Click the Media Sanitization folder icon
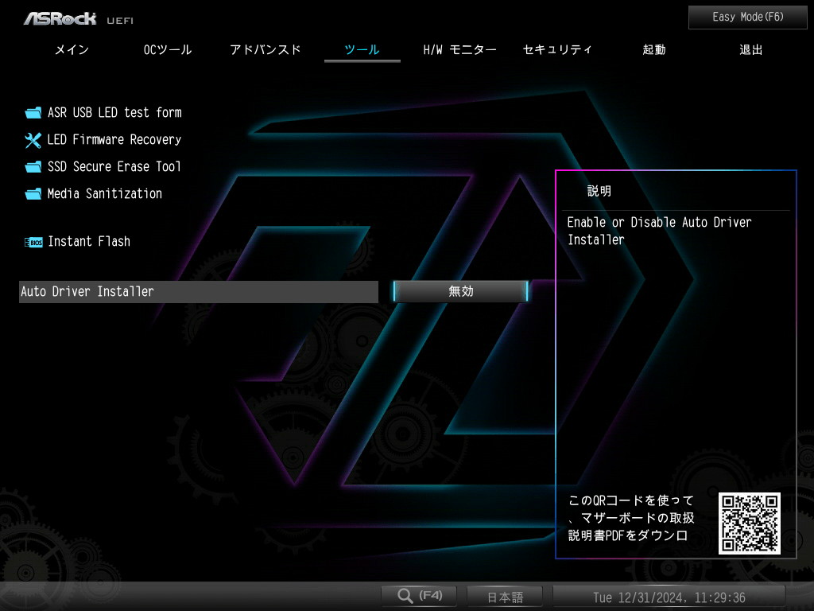 [33, 194]
